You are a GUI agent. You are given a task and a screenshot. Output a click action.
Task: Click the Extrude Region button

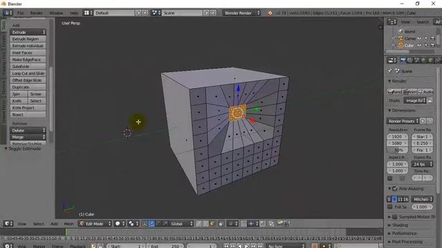click(x=28, y=39)
